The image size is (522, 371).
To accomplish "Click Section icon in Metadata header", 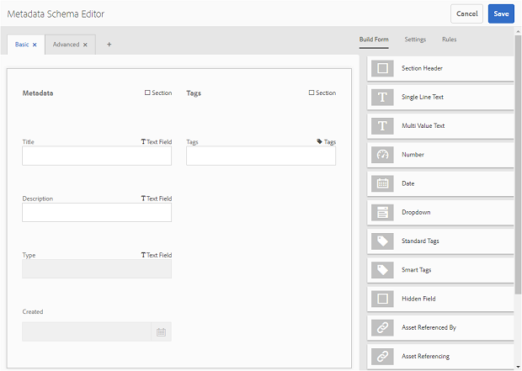I will [x=147, y=93].
